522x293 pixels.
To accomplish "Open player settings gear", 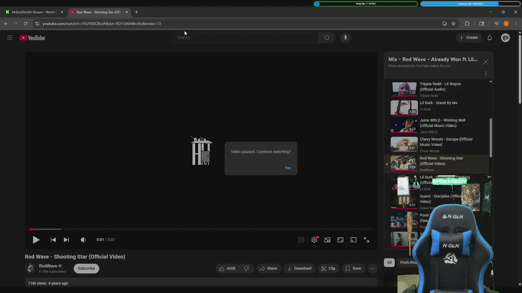I will (314, 240).
